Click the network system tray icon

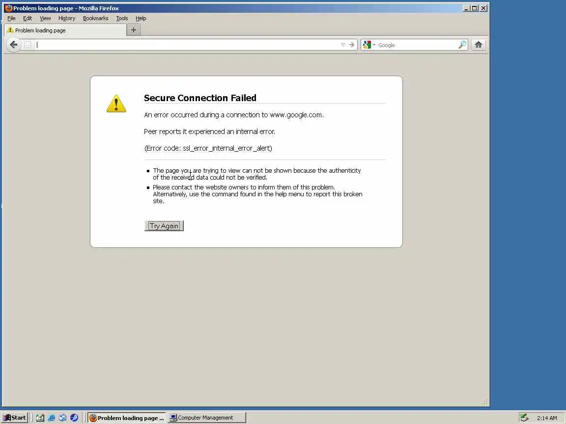tap(524, 418)
